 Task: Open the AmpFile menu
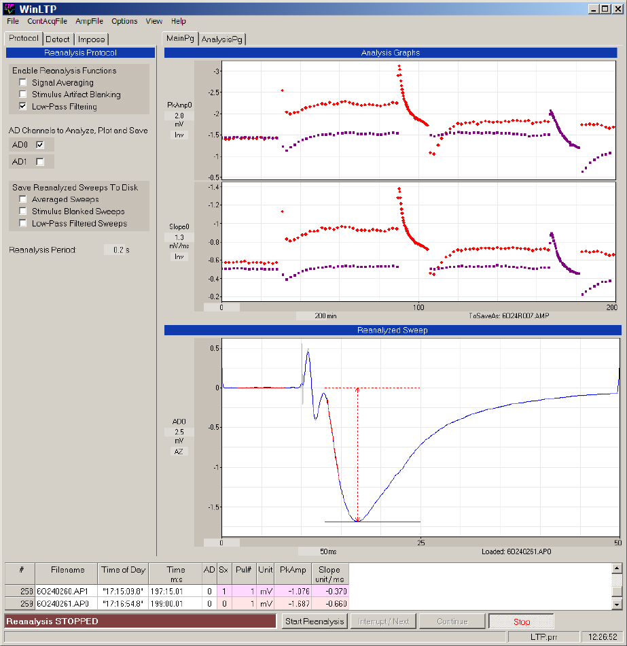tap(89, 21)
